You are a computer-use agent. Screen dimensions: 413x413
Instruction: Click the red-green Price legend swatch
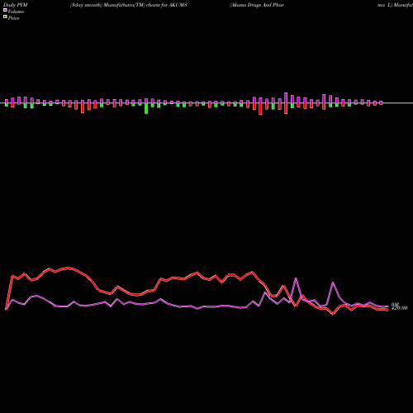tap(5, 17)
